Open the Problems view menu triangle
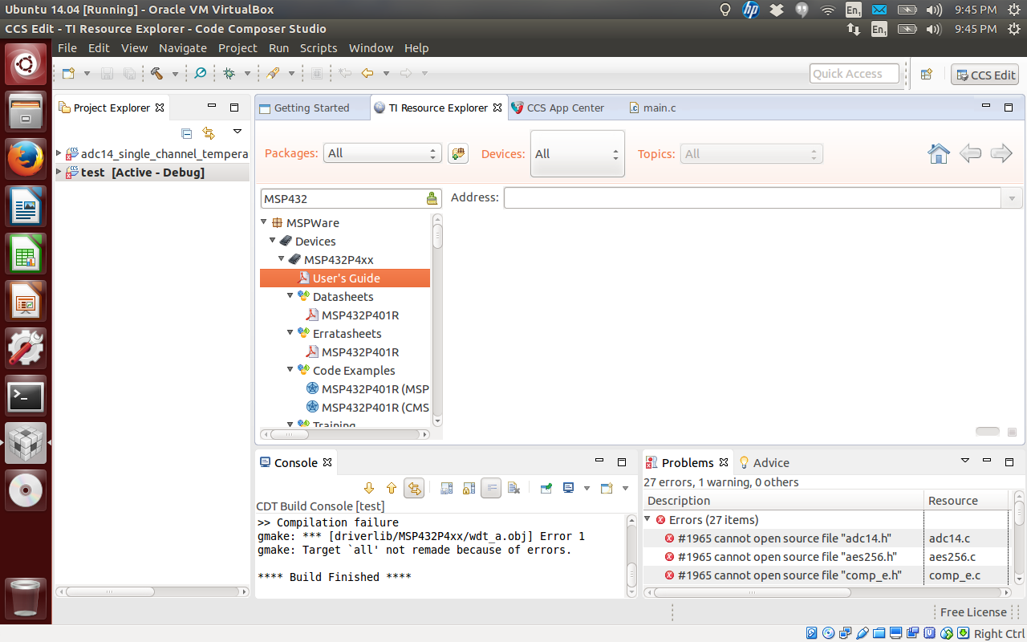The image size is (1027, 642). (x=965, y=461)
